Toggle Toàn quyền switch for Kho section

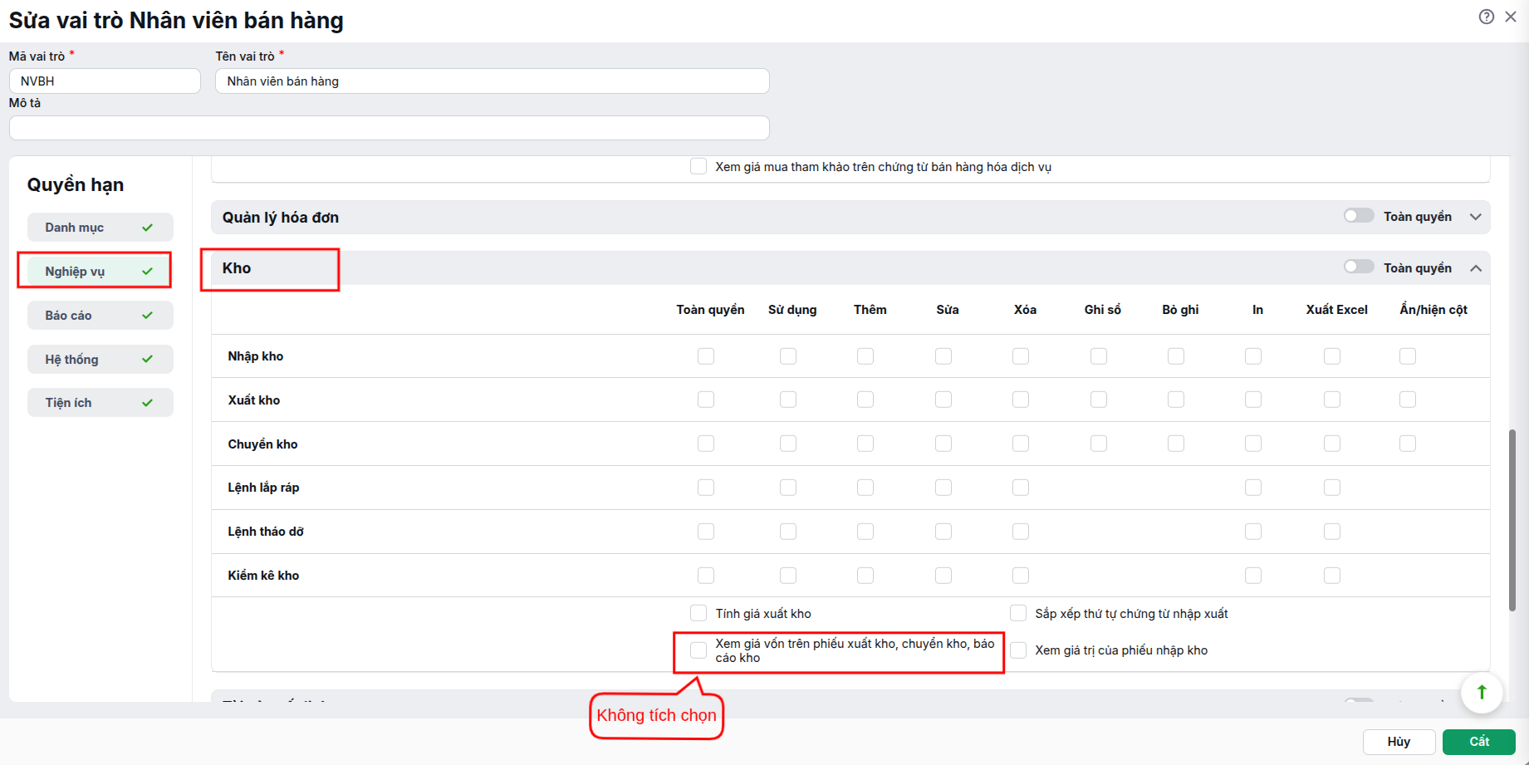pyautogui.click(x=1359, y=267)
